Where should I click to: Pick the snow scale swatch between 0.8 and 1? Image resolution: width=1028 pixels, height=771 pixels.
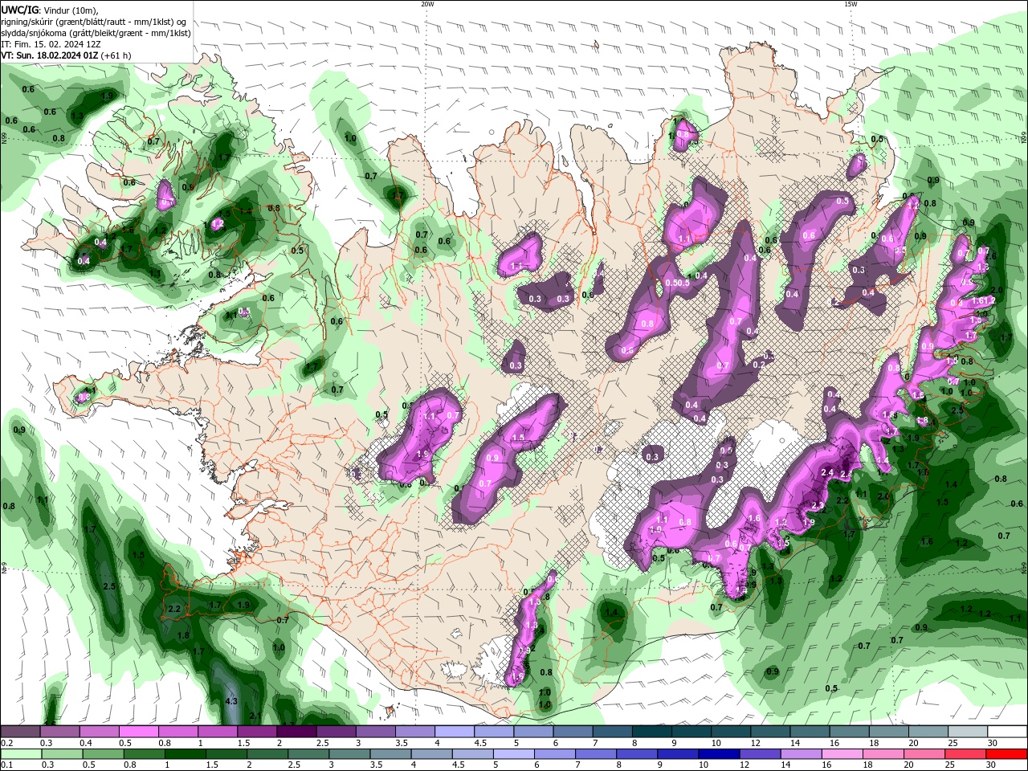coord(178,732)
